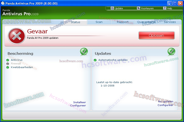Viewport: 184px width, 122px height.
Task: Switch to the Scan tab
Action: coord(99,22)
